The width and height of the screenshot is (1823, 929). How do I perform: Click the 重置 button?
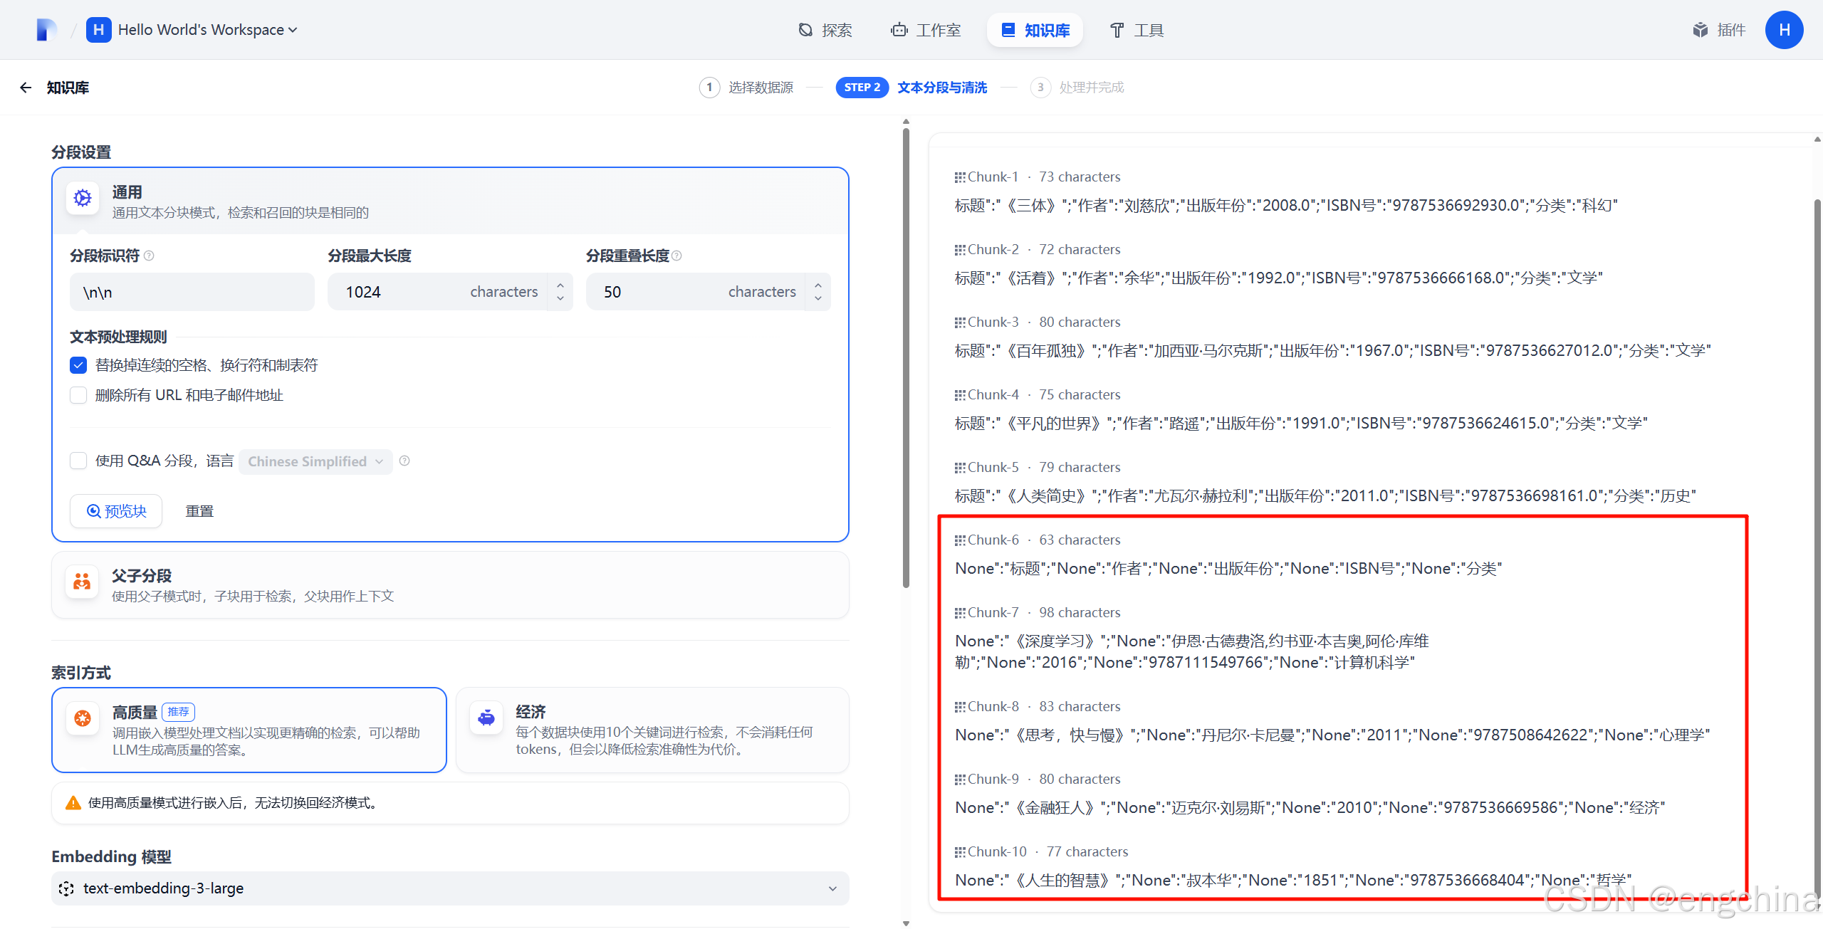point(199,511)
